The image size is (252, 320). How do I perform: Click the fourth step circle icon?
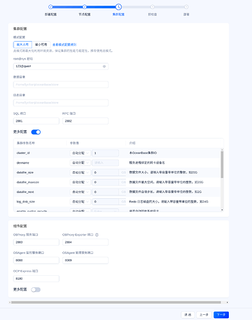click(x=152, y=7)
